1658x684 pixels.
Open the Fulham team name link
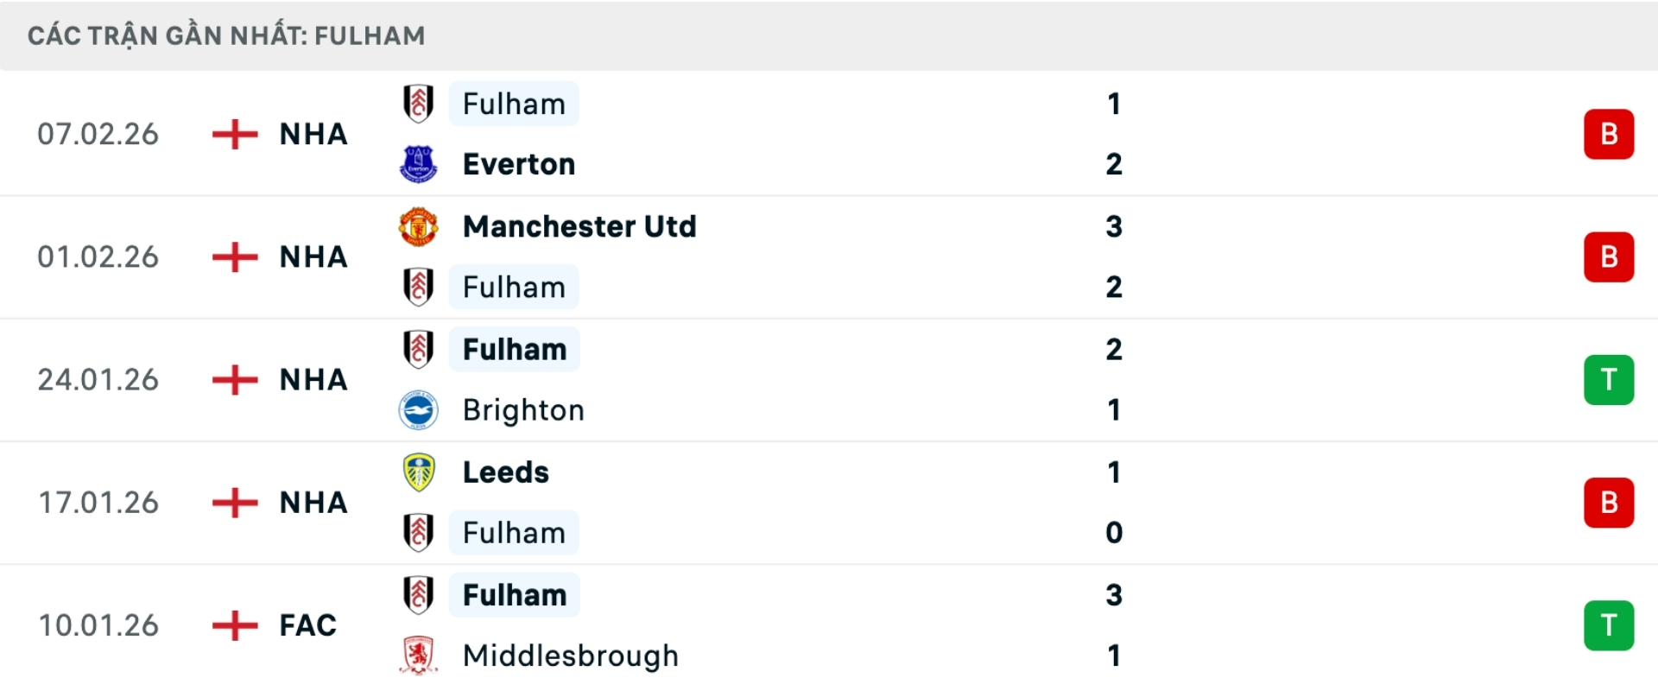(x=514, y=104)
